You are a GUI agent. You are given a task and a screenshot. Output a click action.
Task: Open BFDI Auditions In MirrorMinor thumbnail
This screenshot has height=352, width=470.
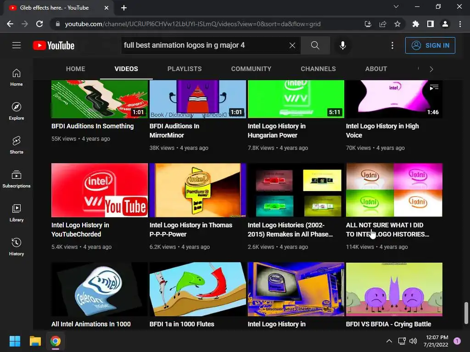[198, 99]
